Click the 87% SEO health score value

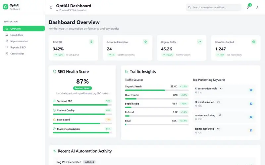[x=82, y=82]
